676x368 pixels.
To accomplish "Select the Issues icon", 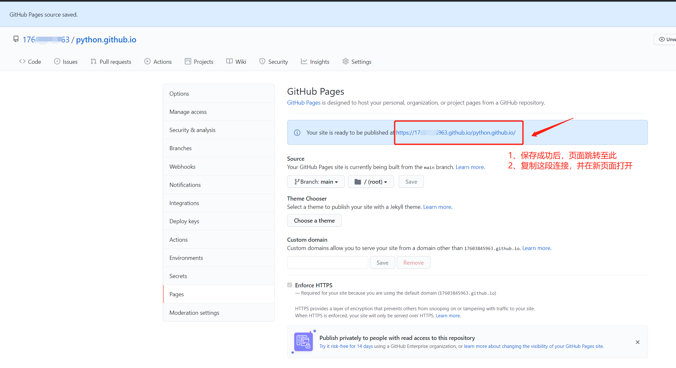I will (57, 61).
